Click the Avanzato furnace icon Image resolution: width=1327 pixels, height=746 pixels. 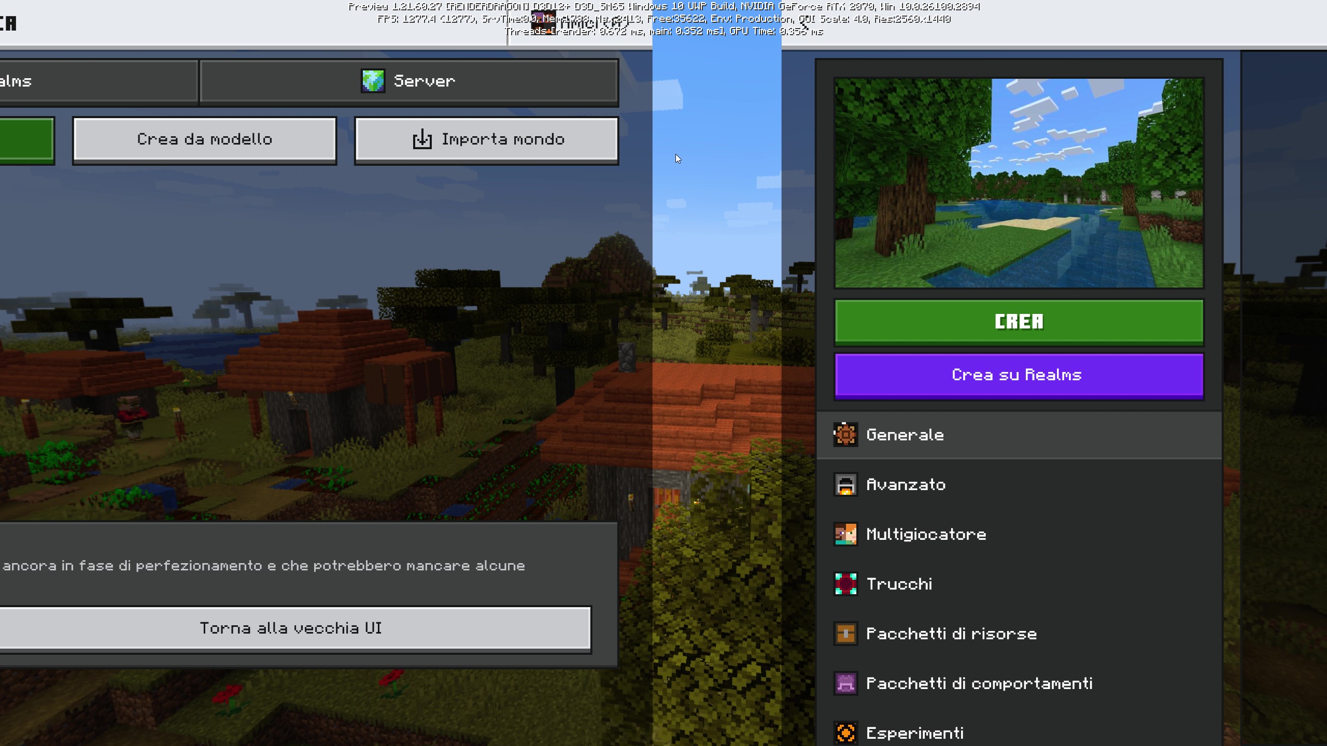[x=845, y=485]
